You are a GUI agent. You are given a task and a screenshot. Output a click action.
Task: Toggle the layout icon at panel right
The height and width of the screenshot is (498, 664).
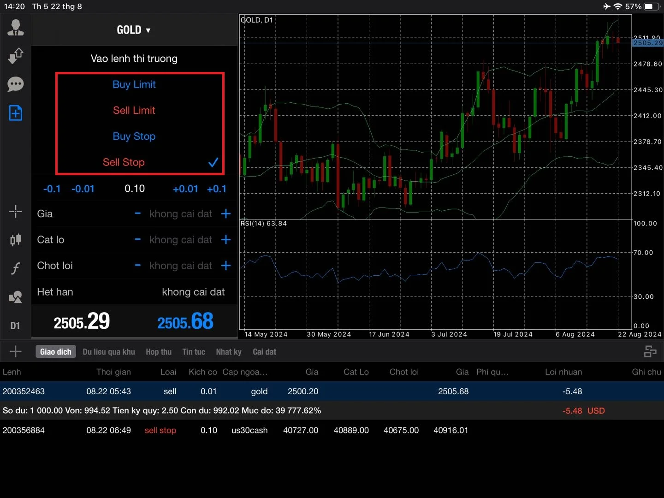650,352
